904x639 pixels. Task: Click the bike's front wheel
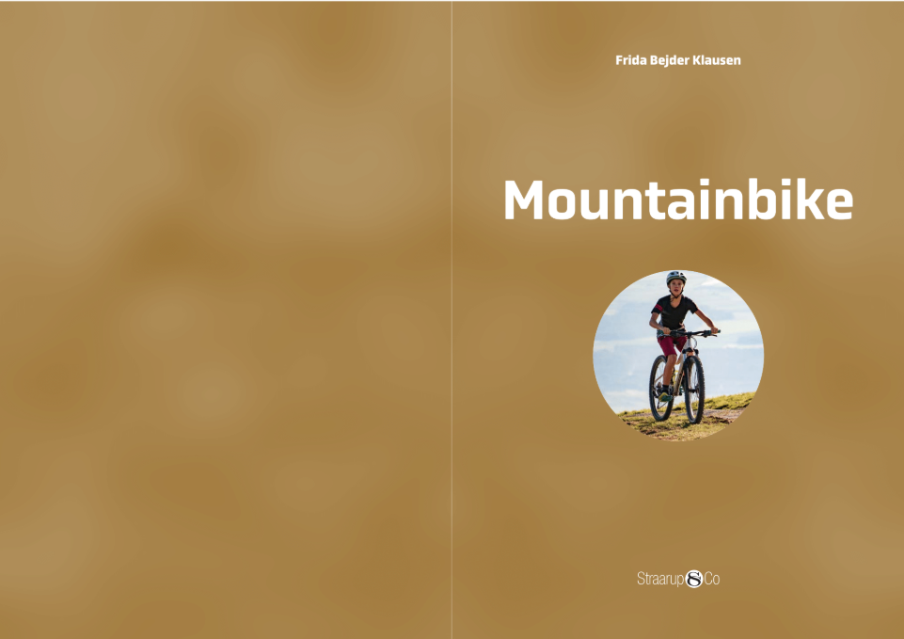tap(694, 390)
